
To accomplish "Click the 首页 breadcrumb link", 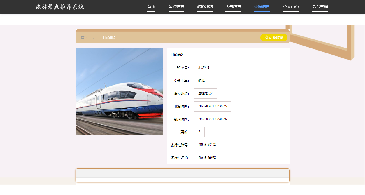I will point(84,38).
